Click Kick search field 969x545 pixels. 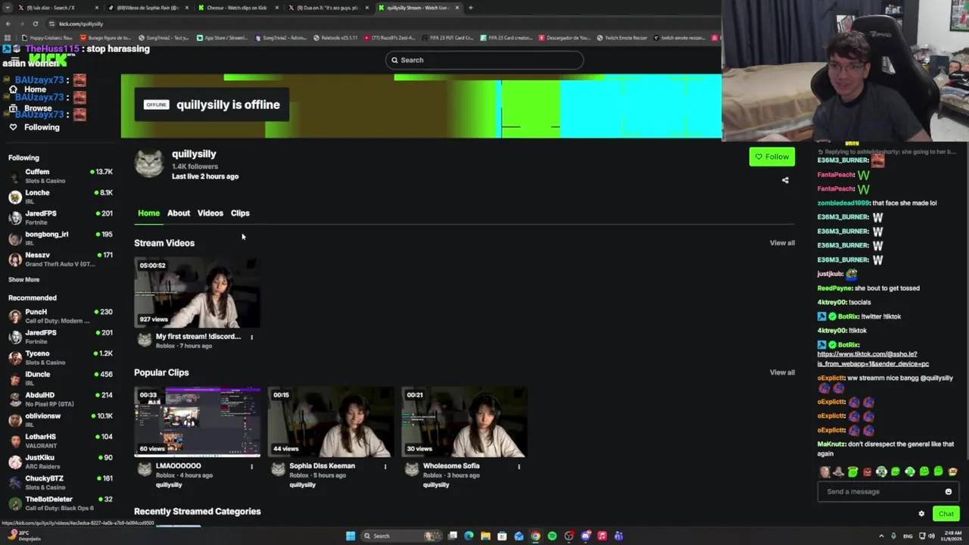[484, 60]
